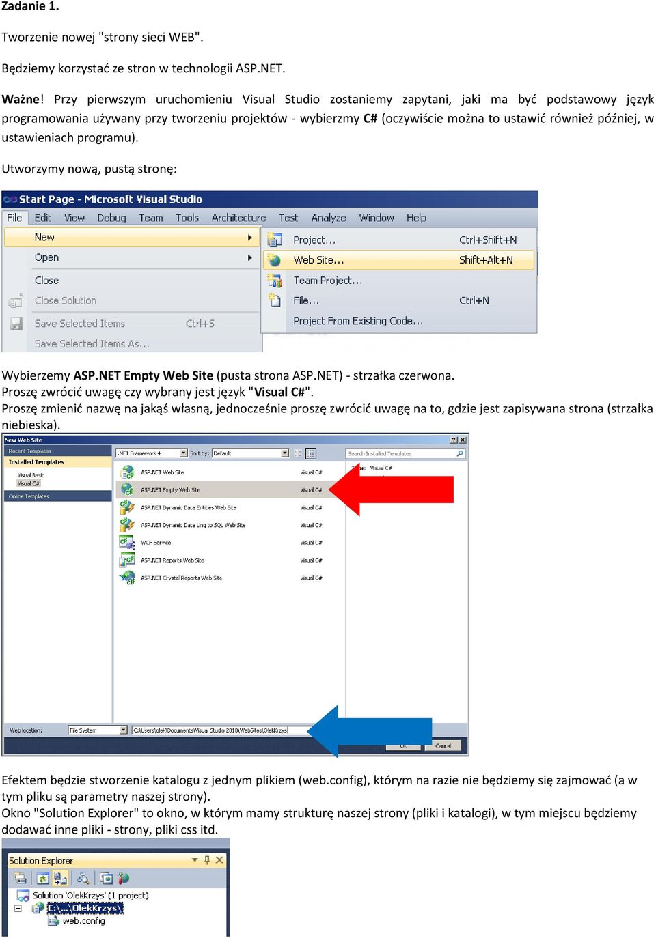Click the Nest Related Files icon
Viewport: 656px width, 938px height.
click(60, 878)
